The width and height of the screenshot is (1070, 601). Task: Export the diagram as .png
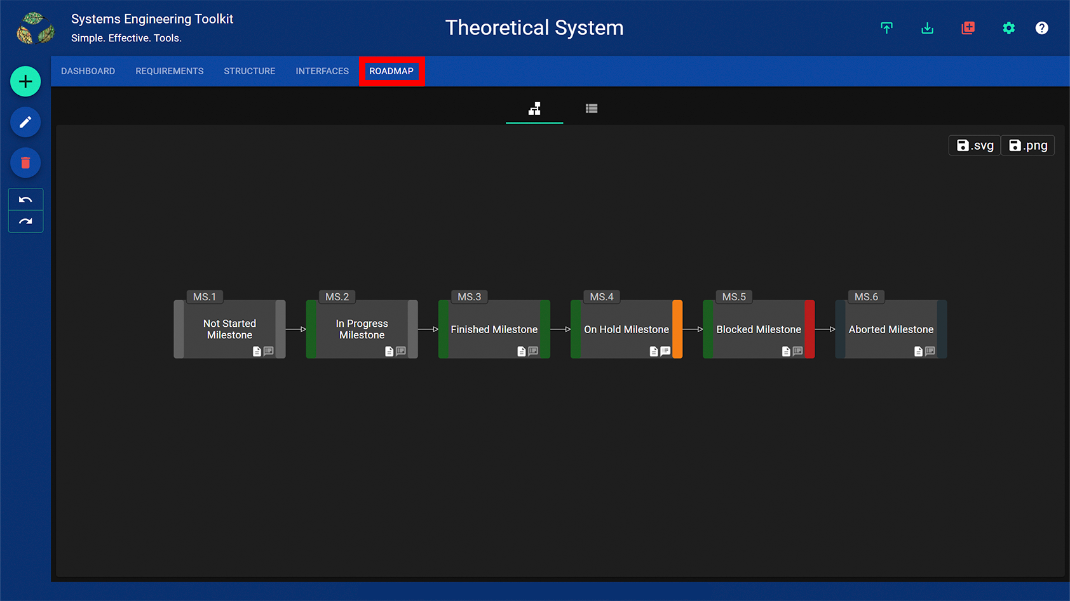click(1027, 145)
